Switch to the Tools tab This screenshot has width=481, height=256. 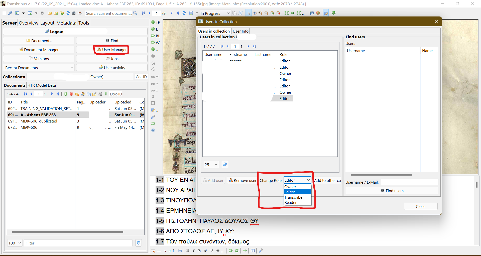[84, 23]
